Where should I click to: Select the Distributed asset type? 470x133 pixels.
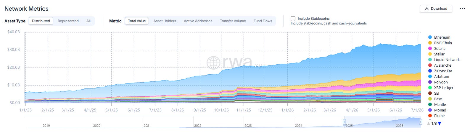(x=41, y=21)
